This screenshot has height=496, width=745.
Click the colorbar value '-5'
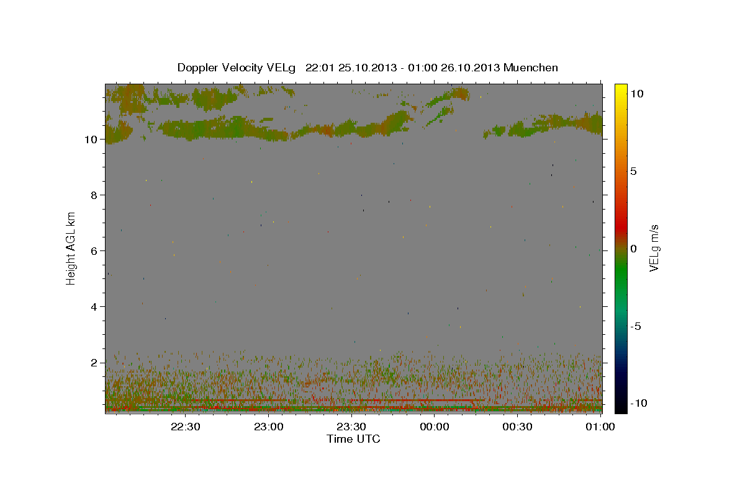point(636,326)
